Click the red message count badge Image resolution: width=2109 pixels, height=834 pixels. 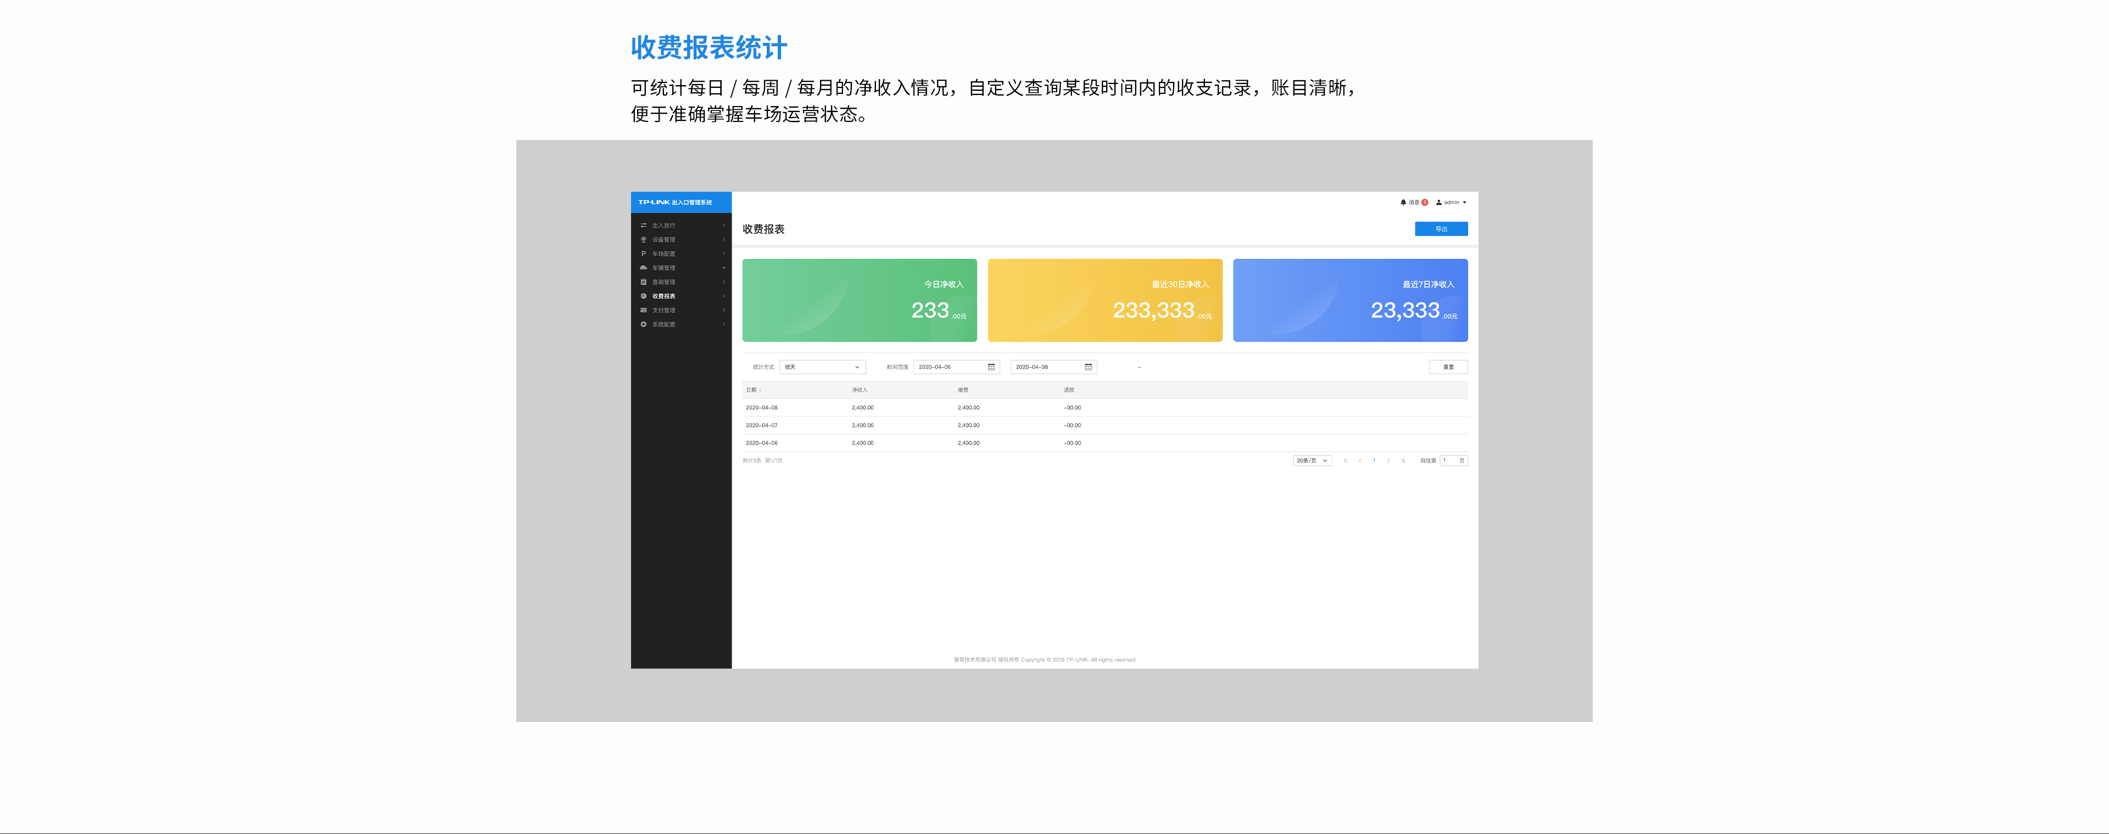pyautogui.click(x=1425, y=202)
